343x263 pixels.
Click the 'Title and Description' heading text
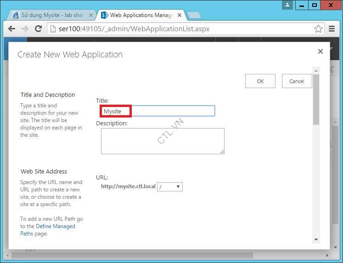(48, 95)
